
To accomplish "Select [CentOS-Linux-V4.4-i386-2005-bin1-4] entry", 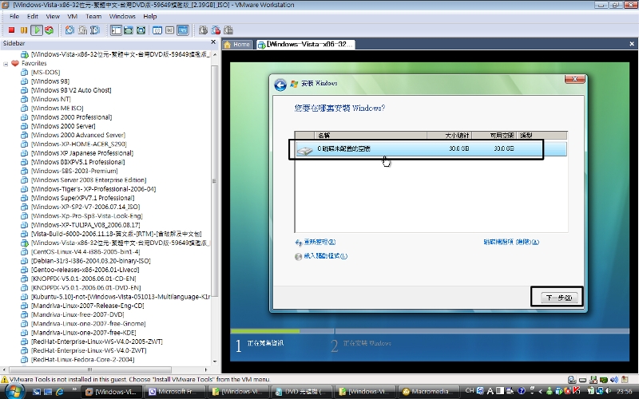I will point(85,251).
